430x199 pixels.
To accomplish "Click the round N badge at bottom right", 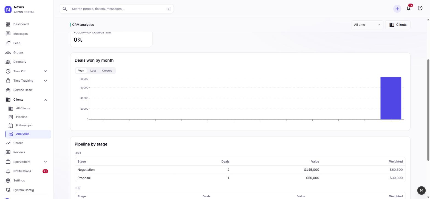I will click(421, 190).
